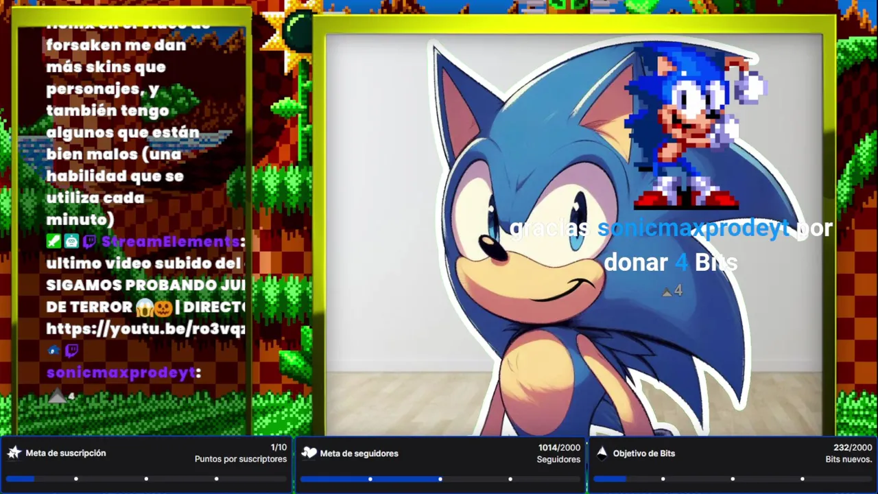The image size is (878, 494).
Task: Click the 'Bits nuevos.' caption
Action: tap(849, 459)
